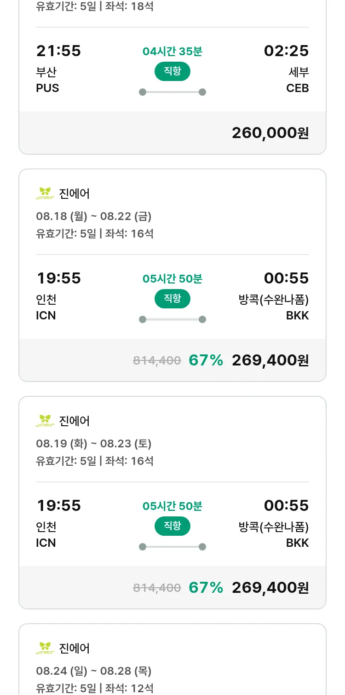
Task: Open the 08.19 (화) ~ 08.23 (토) date range
Action: (94, 443)
